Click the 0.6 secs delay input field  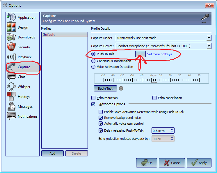(161, 130)
